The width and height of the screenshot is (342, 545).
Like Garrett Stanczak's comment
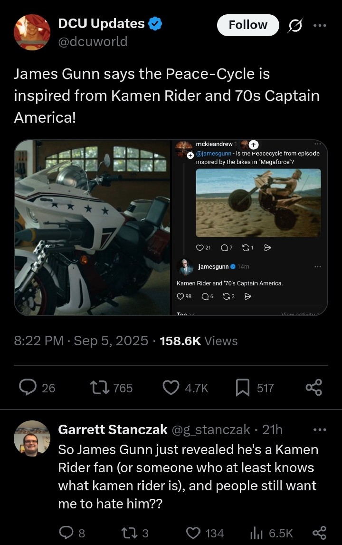(x=192, y=533)
